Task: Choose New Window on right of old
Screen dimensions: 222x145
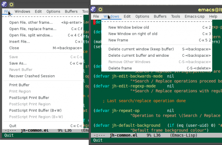Action: 157,34
